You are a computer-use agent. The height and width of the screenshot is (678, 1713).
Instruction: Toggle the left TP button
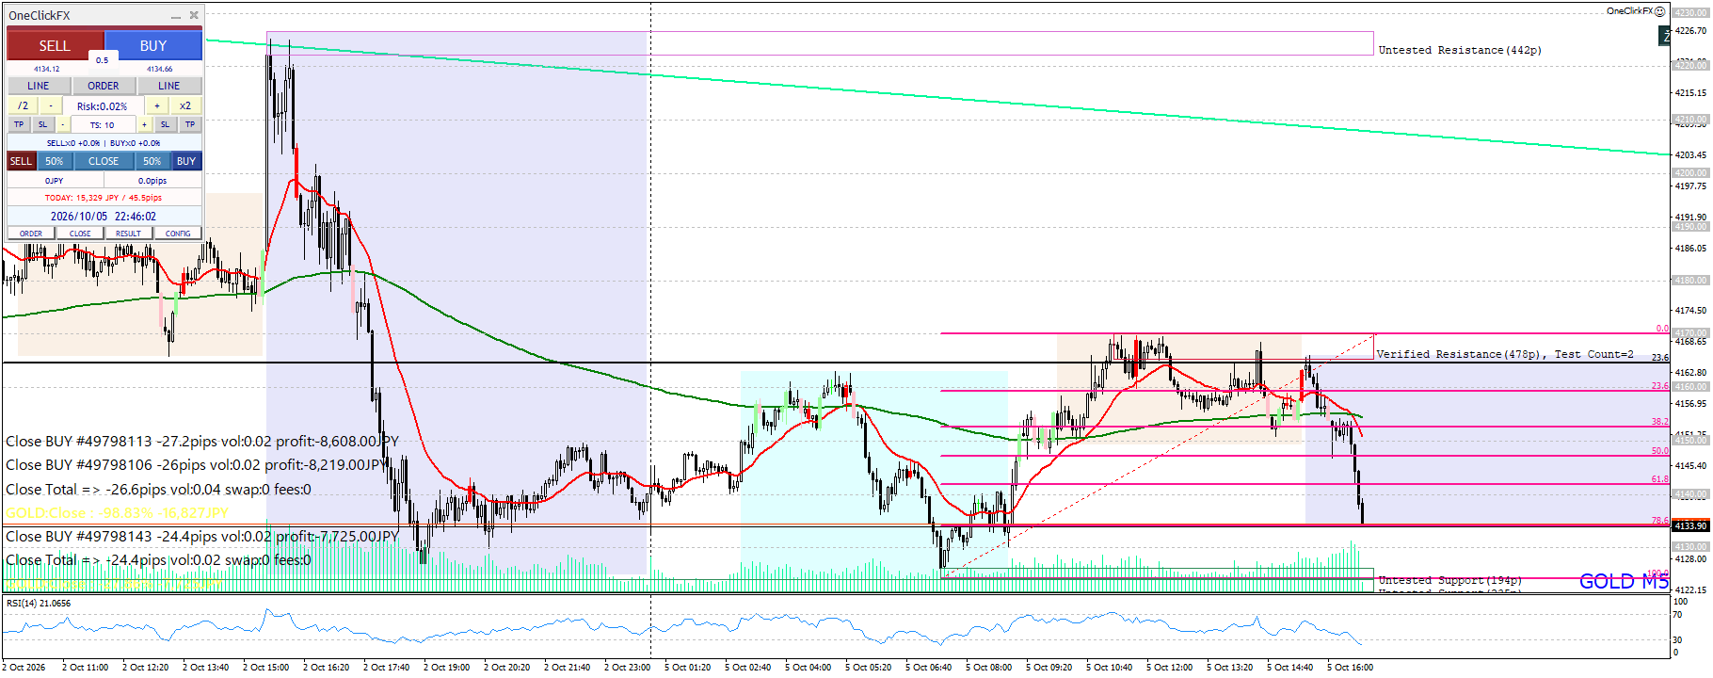[x=19, y=124]
